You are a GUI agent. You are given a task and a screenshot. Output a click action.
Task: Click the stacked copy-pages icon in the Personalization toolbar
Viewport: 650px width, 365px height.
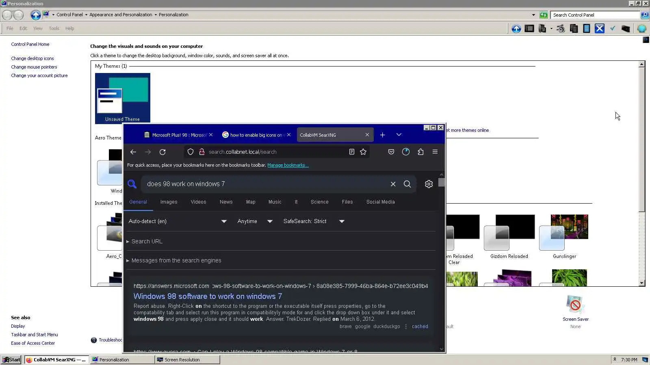[x=574, y=28]
